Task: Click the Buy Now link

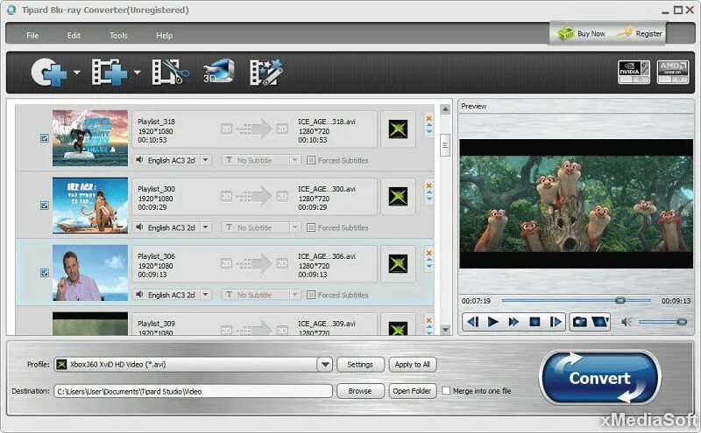Action: [591, 33]
